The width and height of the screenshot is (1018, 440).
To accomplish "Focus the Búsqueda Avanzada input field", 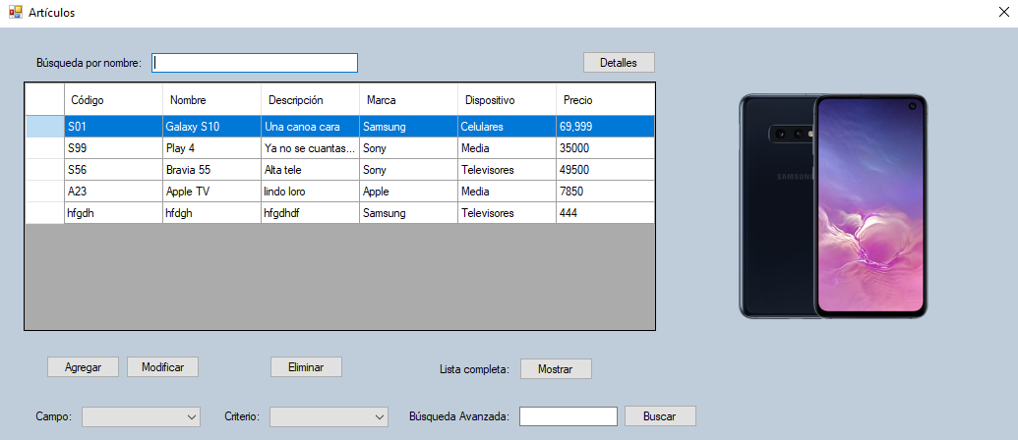I will [x=569, y=416].
